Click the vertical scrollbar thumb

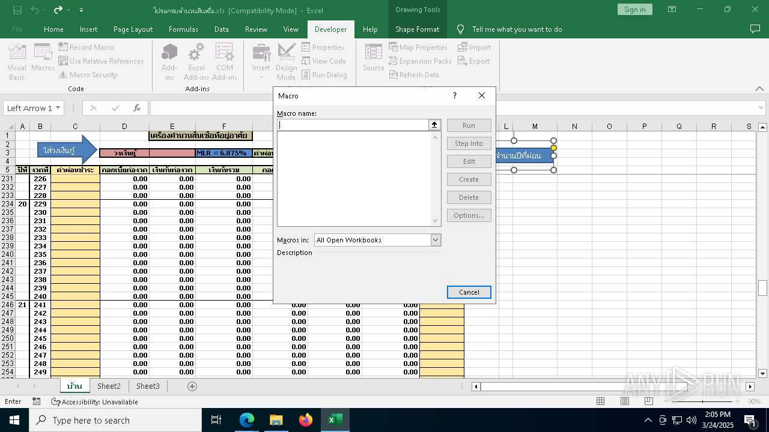click(763, 288)
